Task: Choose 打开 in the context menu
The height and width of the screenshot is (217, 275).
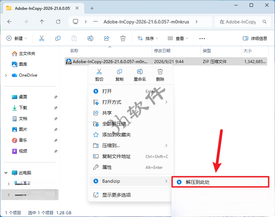Action: 131,91
